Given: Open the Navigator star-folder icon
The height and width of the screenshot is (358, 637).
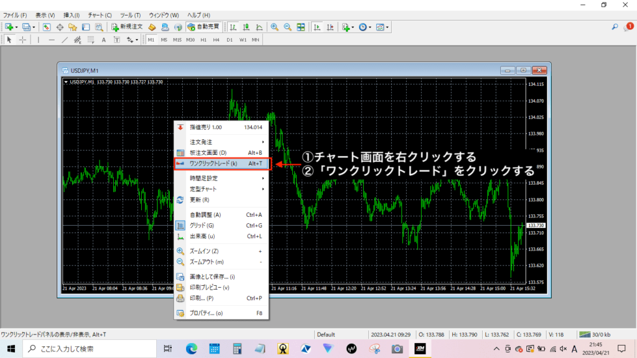Looking at the screenshot, I should click(73, 27).
